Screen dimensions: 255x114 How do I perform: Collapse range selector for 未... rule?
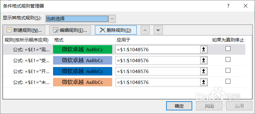pyautogui.click(x=204, y=82)
